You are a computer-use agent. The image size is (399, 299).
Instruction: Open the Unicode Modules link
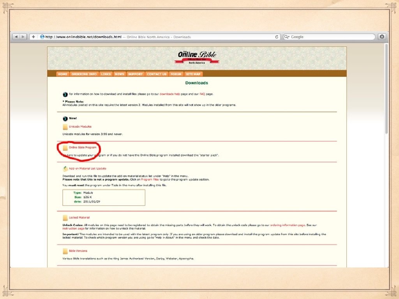point(80,127)
